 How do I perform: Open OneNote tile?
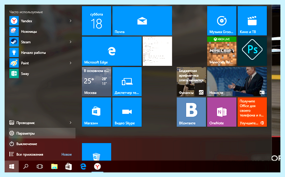pyautogui.click(x=222, y=112)
